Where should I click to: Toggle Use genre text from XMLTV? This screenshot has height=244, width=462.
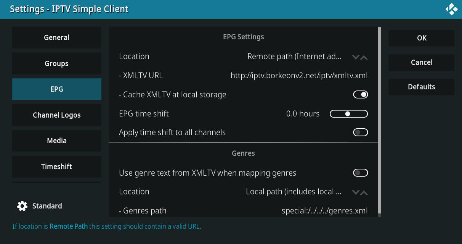(x=361, y=173)
